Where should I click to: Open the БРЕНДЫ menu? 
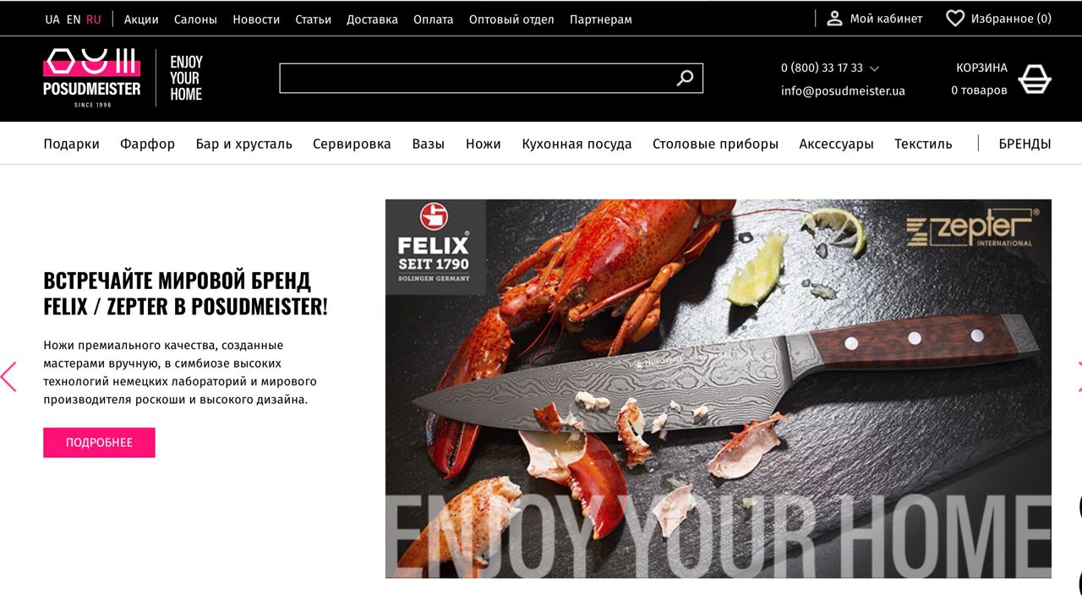(1025, 144)
